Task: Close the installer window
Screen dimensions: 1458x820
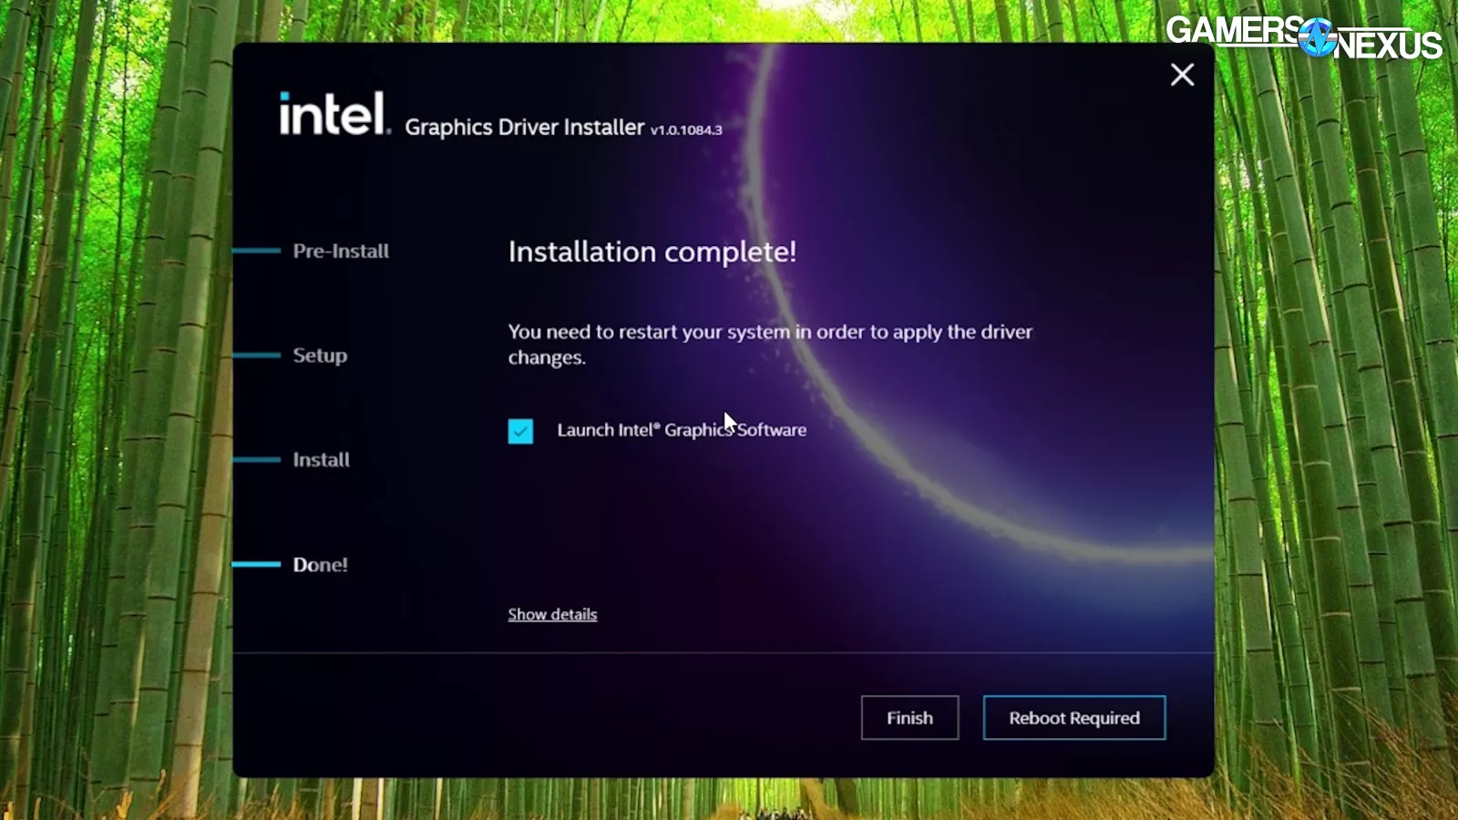Action: tap(1182, 75)
